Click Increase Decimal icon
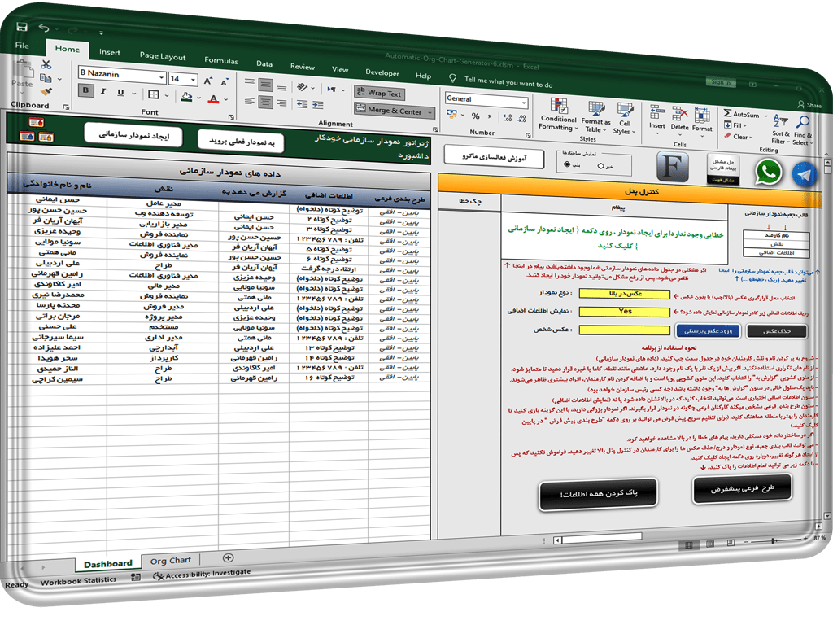 point(508,118)
